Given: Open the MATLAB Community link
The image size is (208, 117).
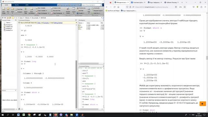Looking at the screenshot, I should pos(96,8).
